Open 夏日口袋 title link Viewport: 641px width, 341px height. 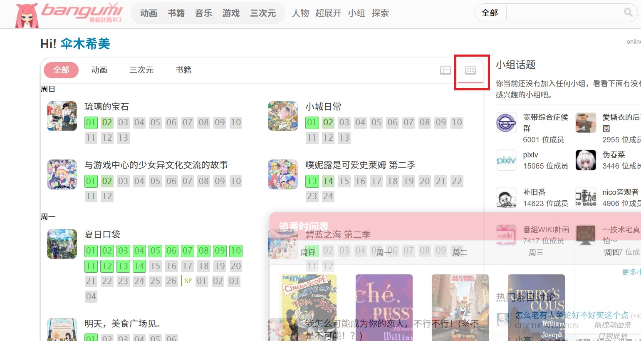tap(102, 234)
